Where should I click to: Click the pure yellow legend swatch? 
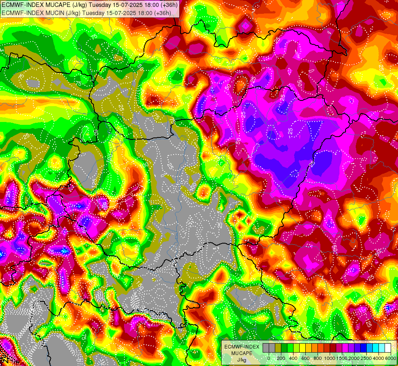point(302,348)
